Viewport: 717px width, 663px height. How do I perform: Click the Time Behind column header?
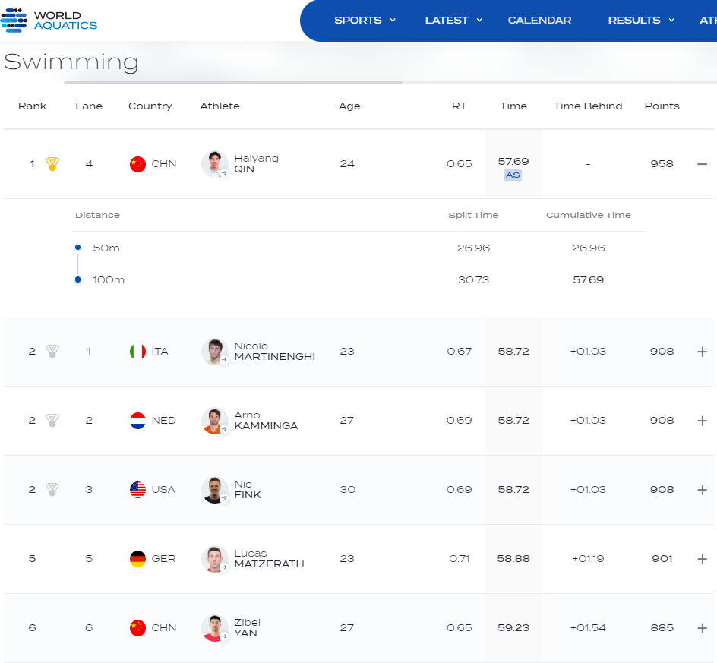(588, 106)
